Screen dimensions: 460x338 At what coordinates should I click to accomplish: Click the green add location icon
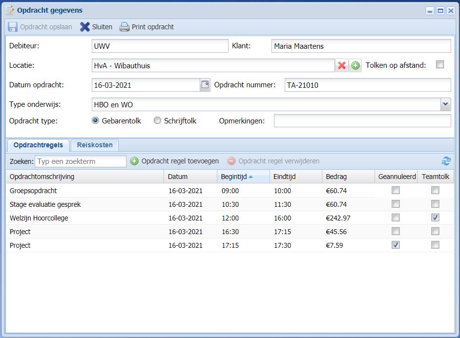(x=355, y=65)
